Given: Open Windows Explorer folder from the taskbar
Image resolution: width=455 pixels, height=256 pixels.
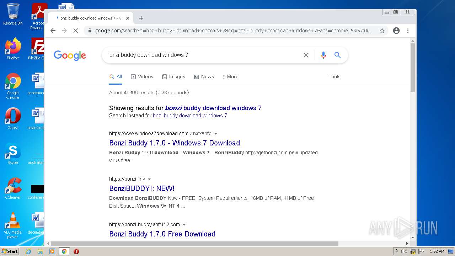Looking at the screenshot, I should pyautogui.click(x=40, y=251).
